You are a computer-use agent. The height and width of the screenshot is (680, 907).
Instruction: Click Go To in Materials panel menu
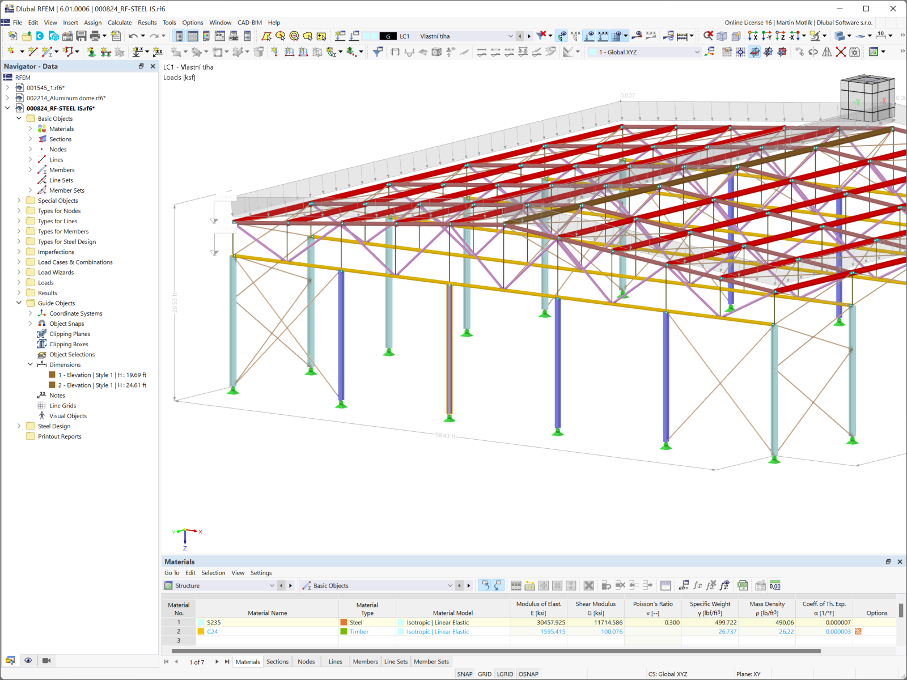click(172, 573)
